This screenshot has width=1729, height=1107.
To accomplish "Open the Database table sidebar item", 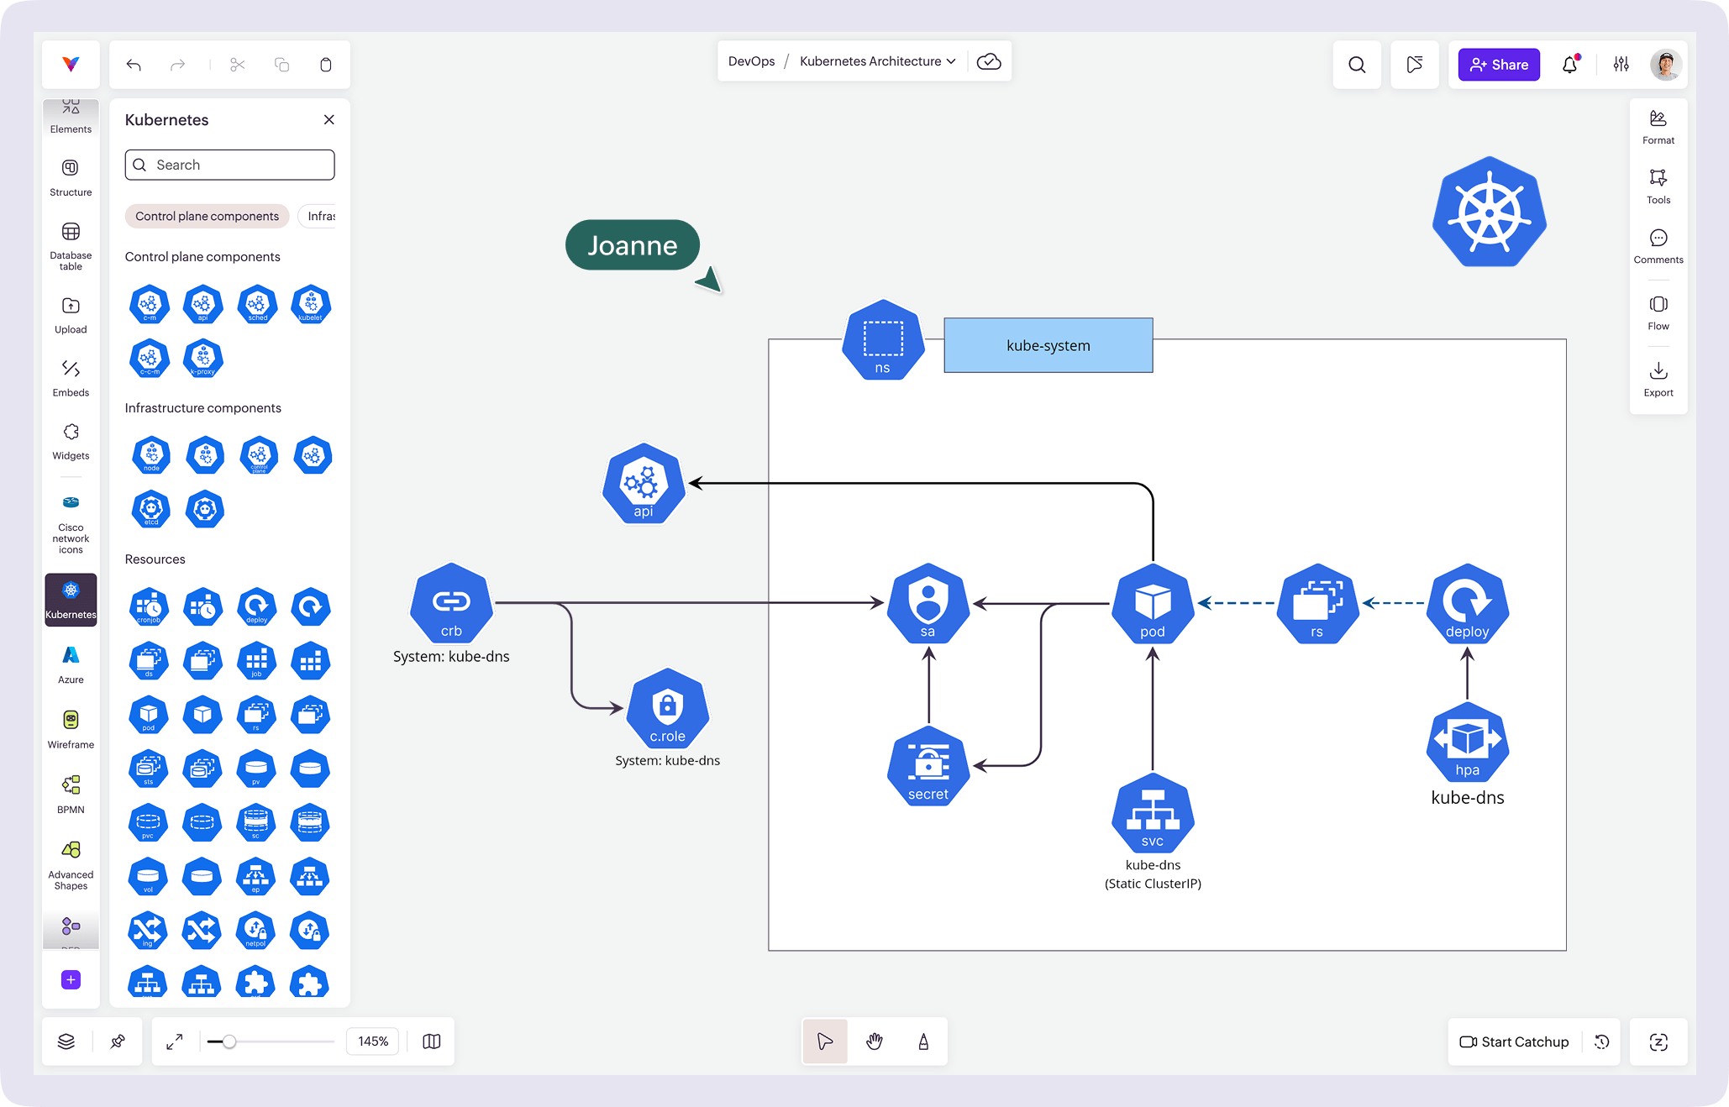I will point(71,246).
